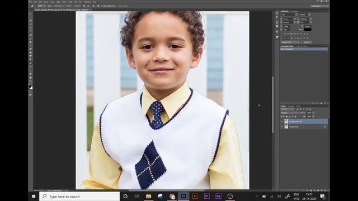
Task: Open the Window menu
Action: 88,2
